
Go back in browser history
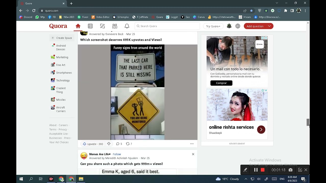pos(21,11)
